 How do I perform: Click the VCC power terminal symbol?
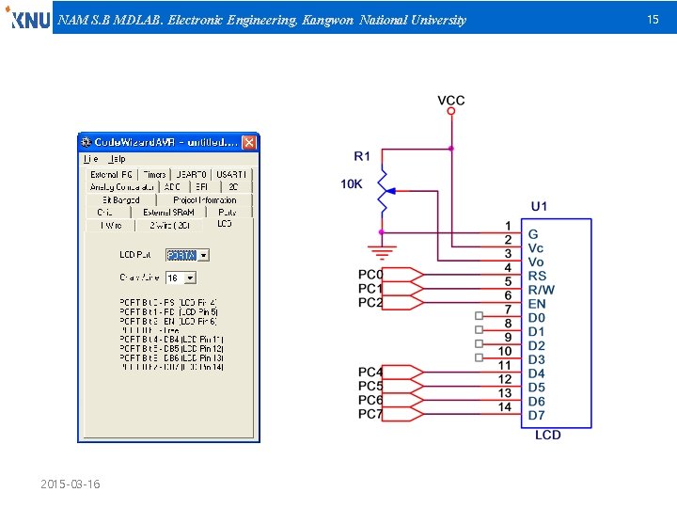(x=451, y=111)
